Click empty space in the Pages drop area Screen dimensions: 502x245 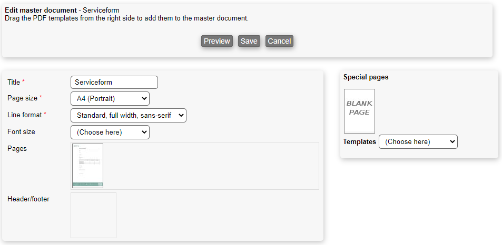coord(211,166)
